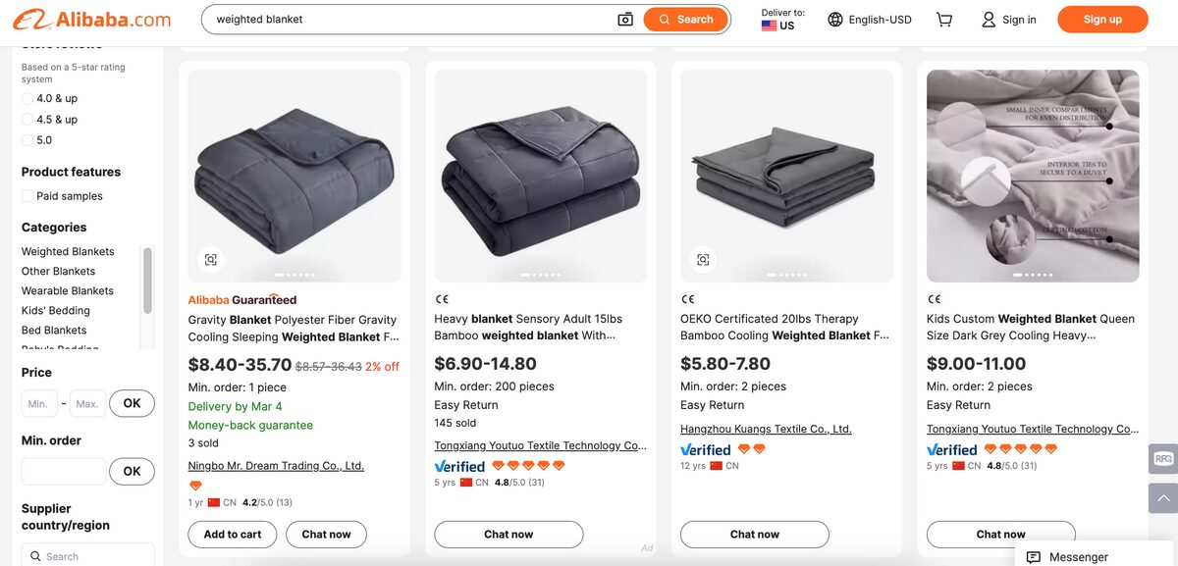Open the RFQ panel icon on the right edge
Screen dimensions: 1178x566
[x=1162, y=458]
